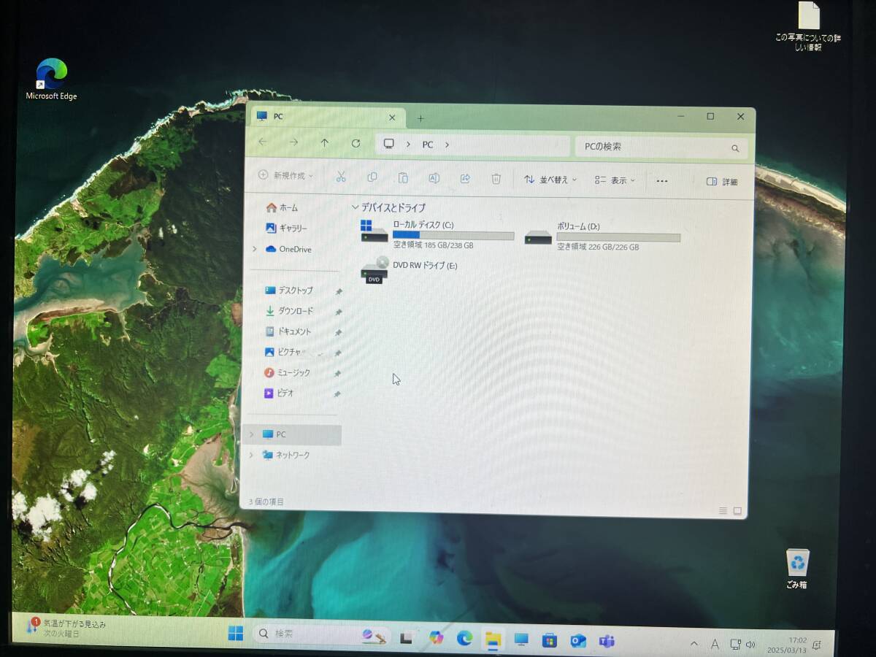Open Edge from the taskbar
The height and width of the screenshot is (657, 876).
click(x=465, y=638)
